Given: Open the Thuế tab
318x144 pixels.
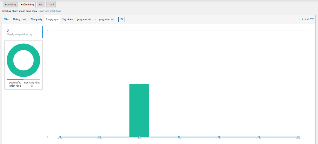Looking at the screenshot, I should point(51,5).
